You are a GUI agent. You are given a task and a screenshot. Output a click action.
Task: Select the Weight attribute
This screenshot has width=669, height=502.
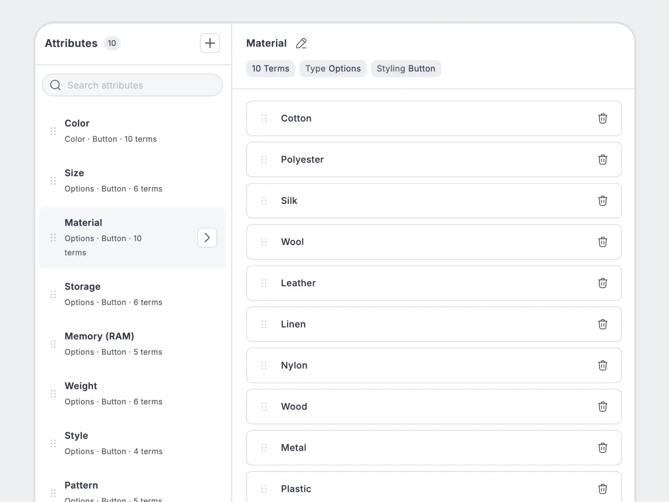tap(132, 394)
